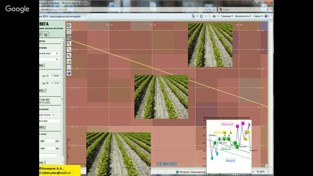Click the IE print icon
The height and width of the screenshot is (176, 313).
click(214, 16)
